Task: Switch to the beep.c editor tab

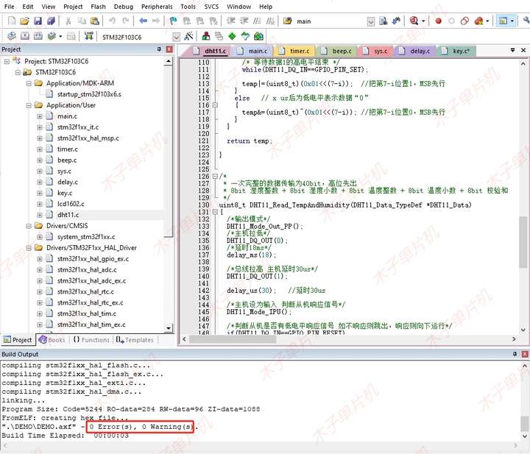Action: tap(336, 51)
